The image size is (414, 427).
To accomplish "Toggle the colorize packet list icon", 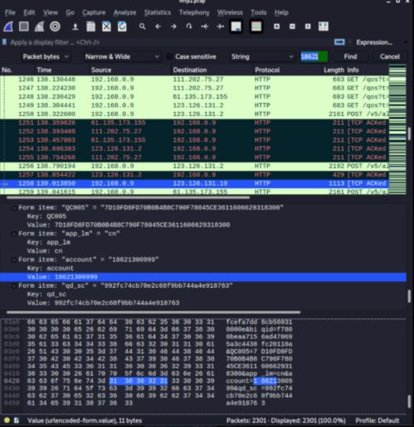I will pos(256,27).
